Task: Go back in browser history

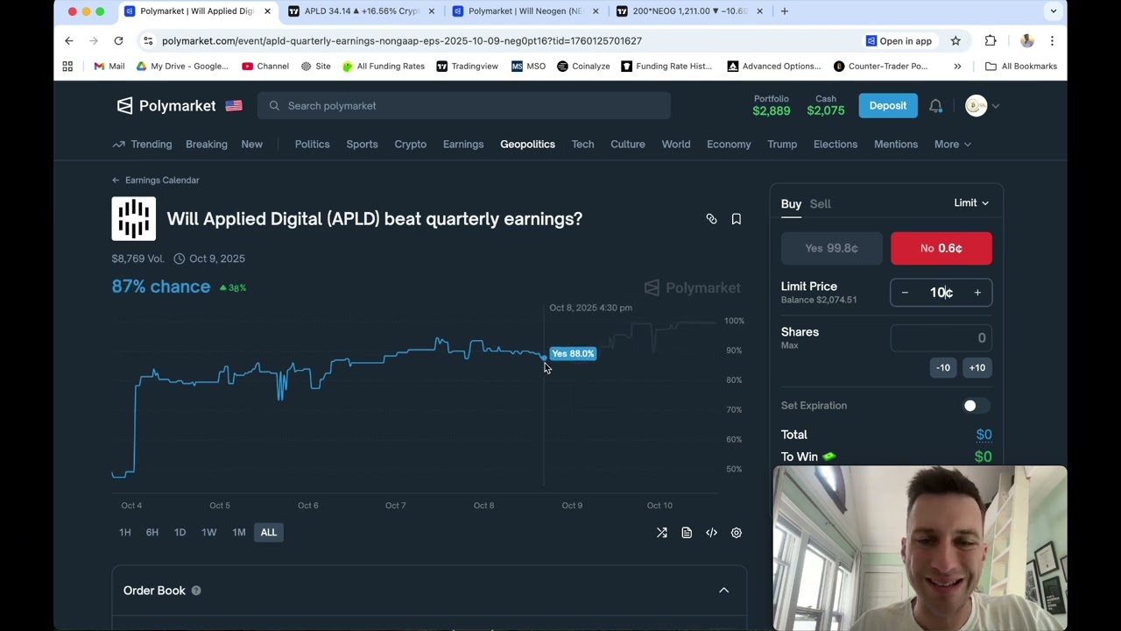Action: [69, 40]
